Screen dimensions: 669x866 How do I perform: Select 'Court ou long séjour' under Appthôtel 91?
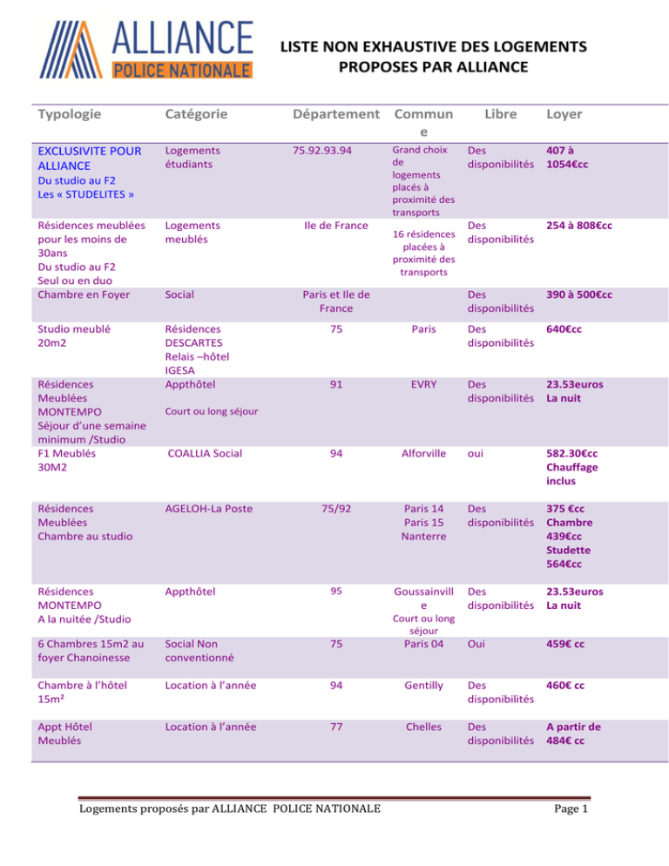click(212, 411)
